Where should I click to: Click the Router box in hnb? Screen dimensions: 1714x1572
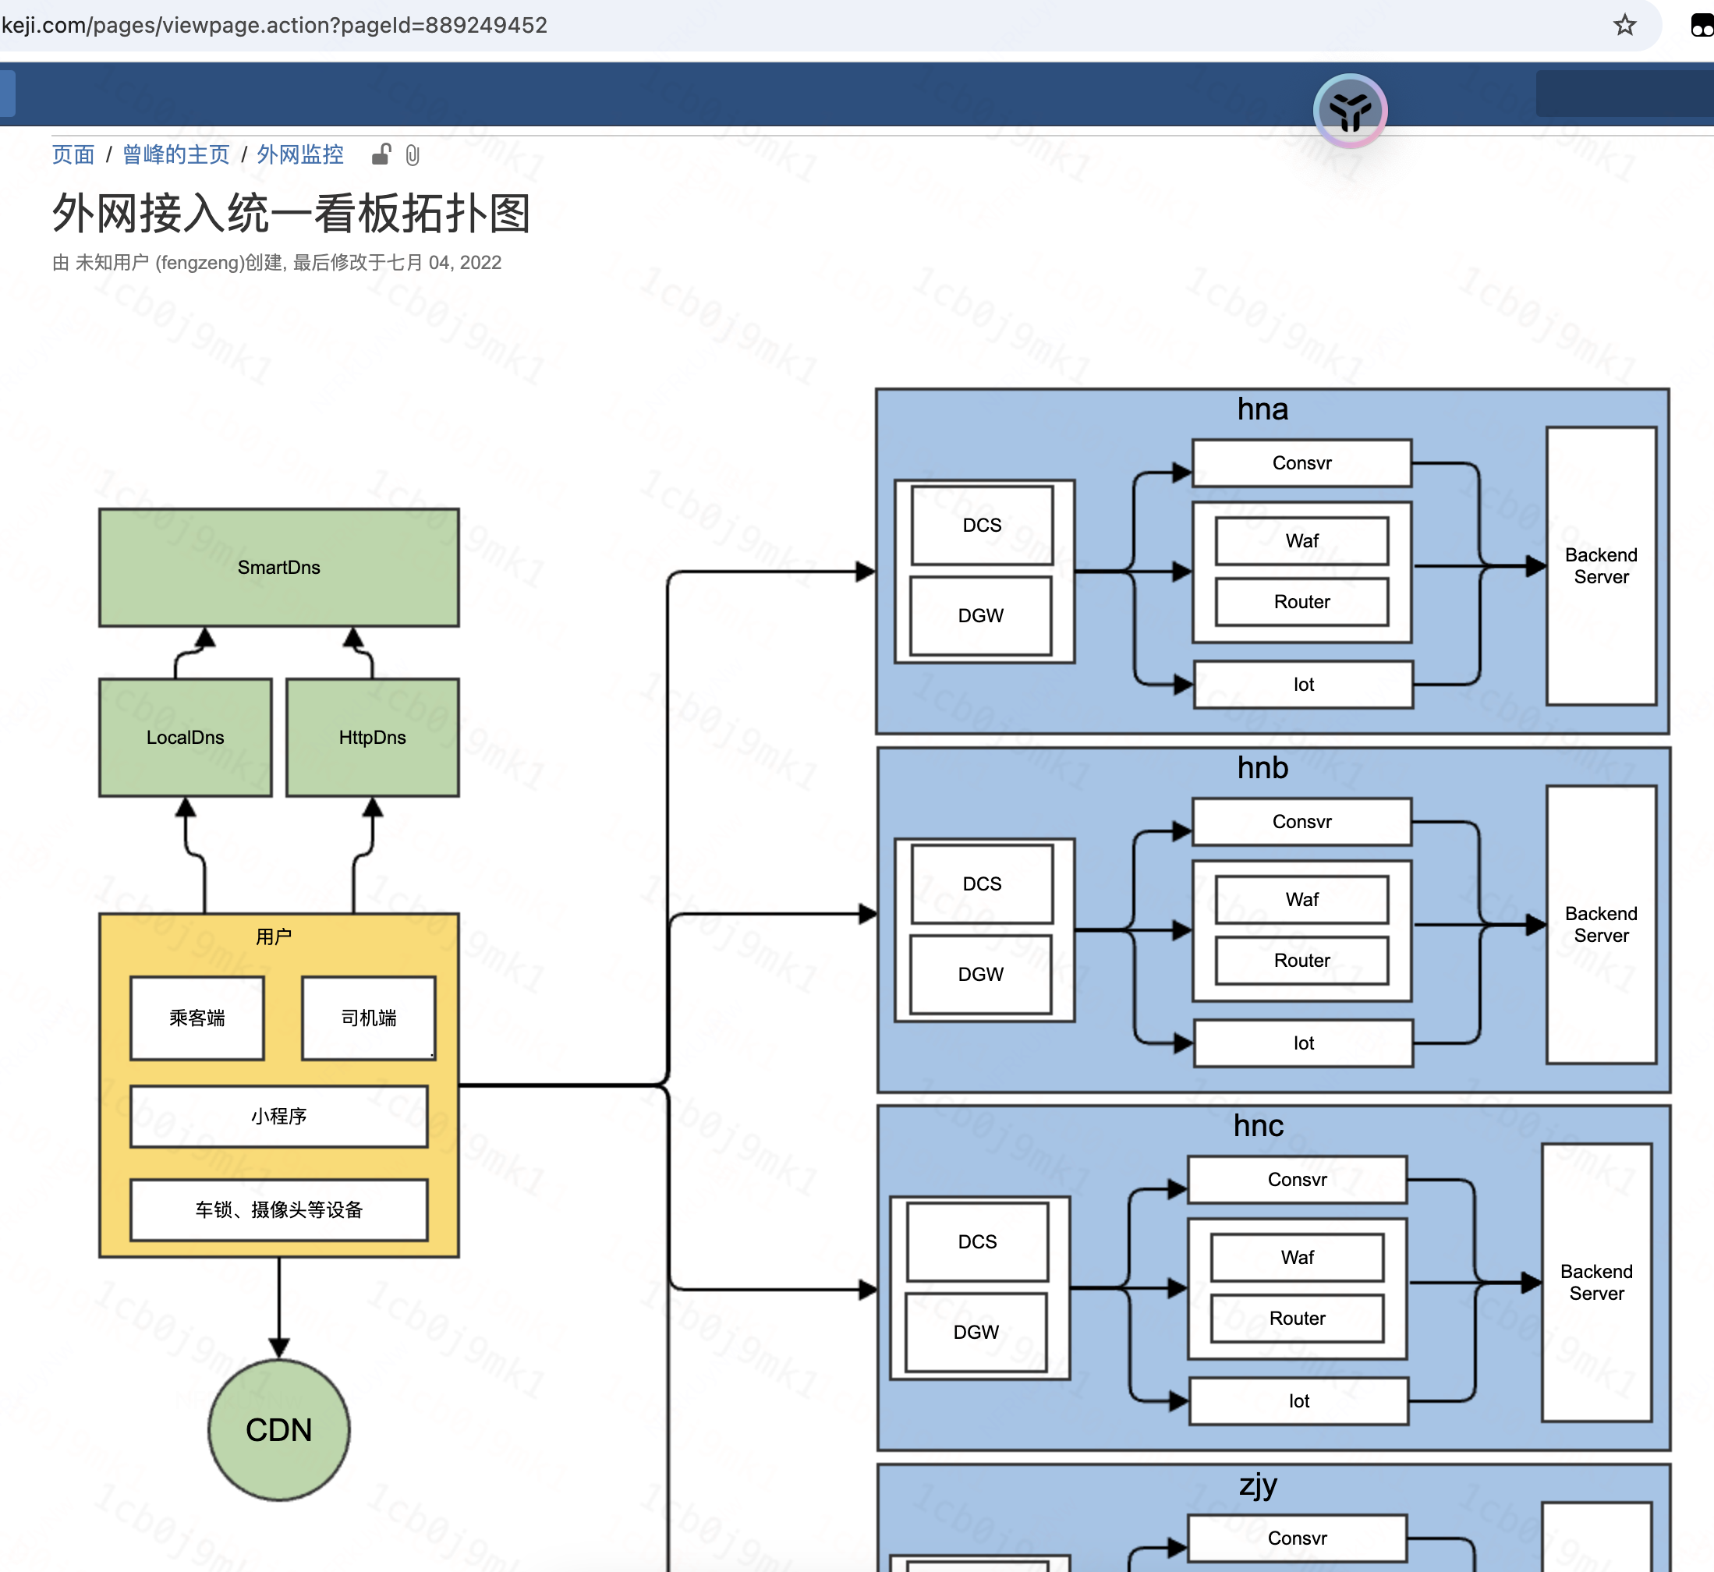point(1302,961)
